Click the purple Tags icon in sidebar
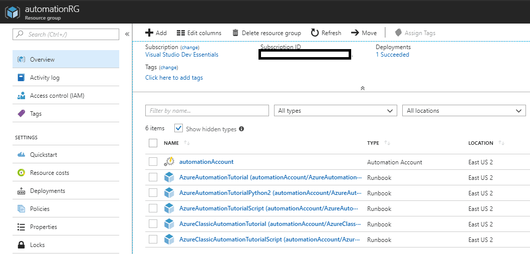This screenshot has height=254, width=530. pyautogui.click(x=22, y=114)
